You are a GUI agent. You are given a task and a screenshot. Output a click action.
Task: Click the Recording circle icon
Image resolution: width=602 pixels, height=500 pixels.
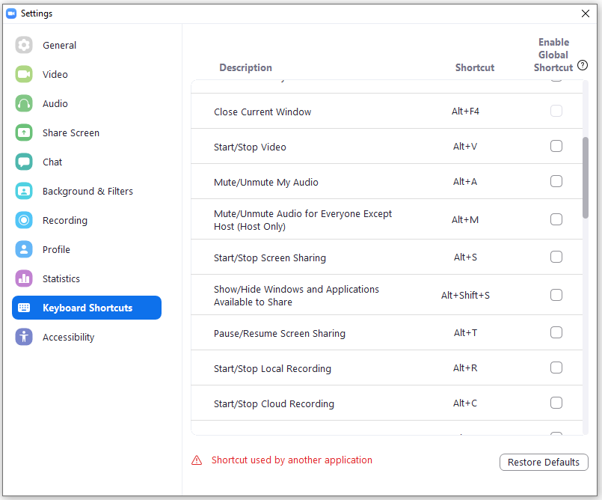pyautogui.click(x=24, y=220)
